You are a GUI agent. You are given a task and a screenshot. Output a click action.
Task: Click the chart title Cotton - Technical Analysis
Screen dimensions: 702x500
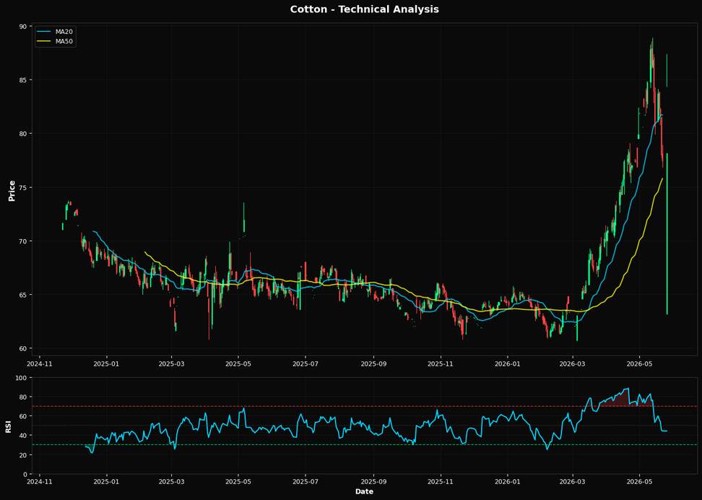(364, 9)
